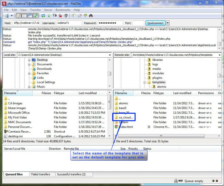Click the Refresh file lists icon
The height and width of the screenshot is (186, 224).
click(x=43, y=16)
